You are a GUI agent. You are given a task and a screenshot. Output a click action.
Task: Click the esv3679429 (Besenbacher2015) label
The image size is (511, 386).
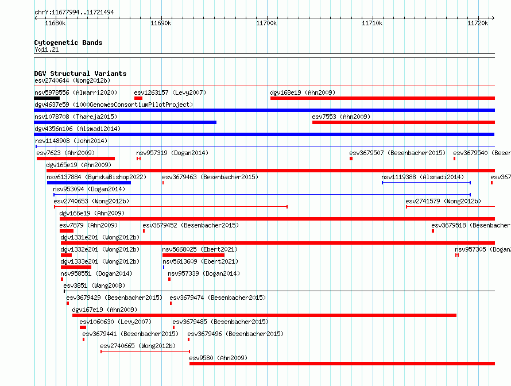tap(114, 298)
